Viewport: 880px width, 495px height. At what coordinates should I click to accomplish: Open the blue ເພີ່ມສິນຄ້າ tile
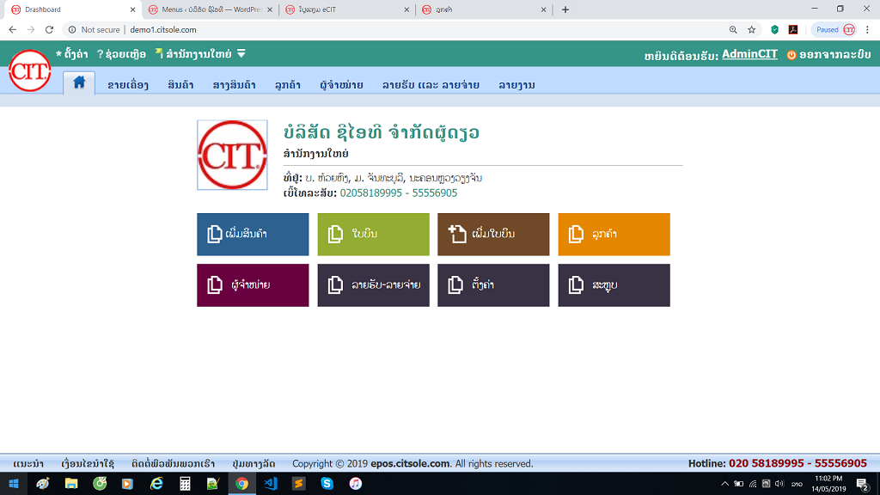coord(253,234)
